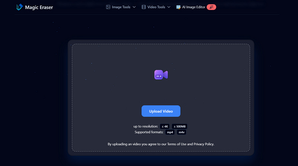
Task: Click the mp4 format tag
Action: coord(170,132)
